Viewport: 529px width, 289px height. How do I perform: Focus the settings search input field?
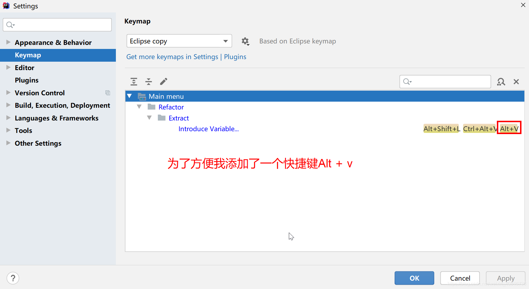click(x=57, y=25)
